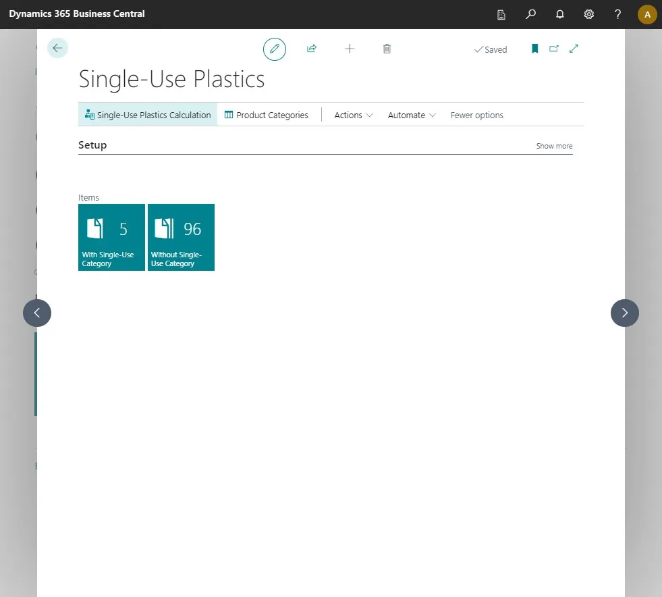Open the Without Single-Use Category tile
This screenshot has width=662, height=597.
[x=181, y=238]
